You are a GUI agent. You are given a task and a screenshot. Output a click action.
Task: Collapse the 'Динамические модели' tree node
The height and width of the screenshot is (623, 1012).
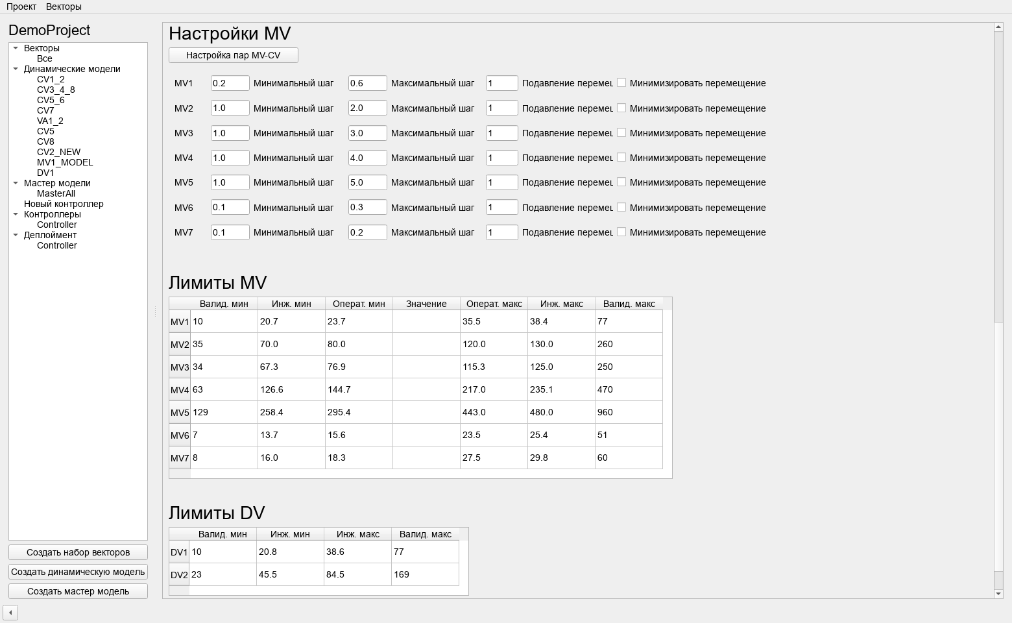tap(16, 69)
